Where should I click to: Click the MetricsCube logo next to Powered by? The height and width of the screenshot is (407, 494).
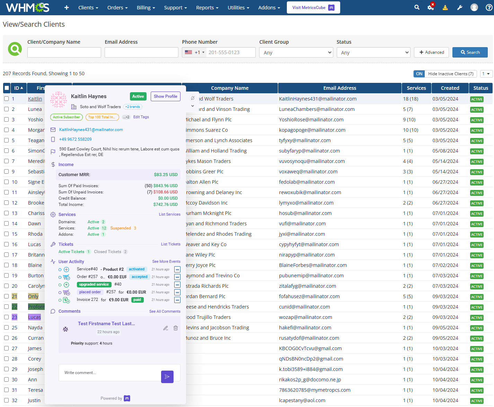tap(127, 398)
